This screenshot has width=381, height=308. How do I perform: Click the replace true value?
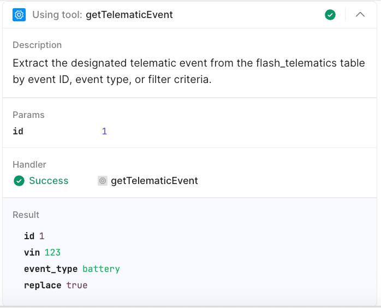[77, 285]
